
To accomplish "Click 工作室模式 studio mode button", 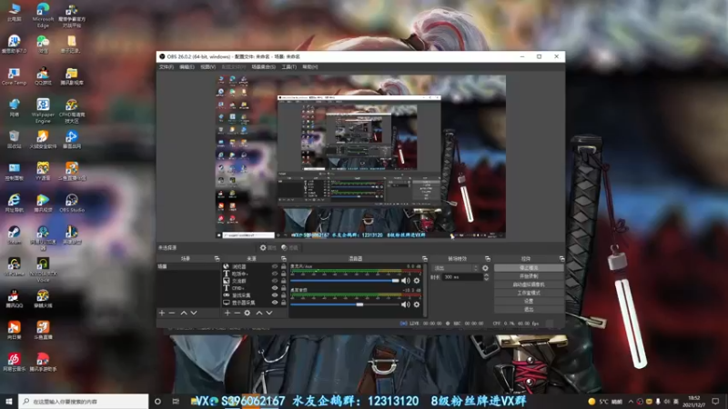I will tap(529, 293).
